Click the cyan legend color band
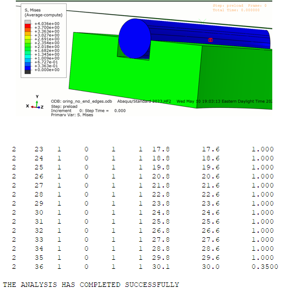 (28, 56)
